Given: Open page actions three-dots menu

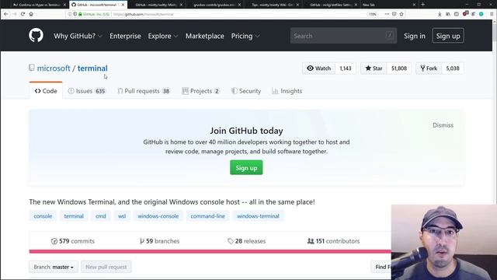Looking at the screenshot, I should click(387, 14).
